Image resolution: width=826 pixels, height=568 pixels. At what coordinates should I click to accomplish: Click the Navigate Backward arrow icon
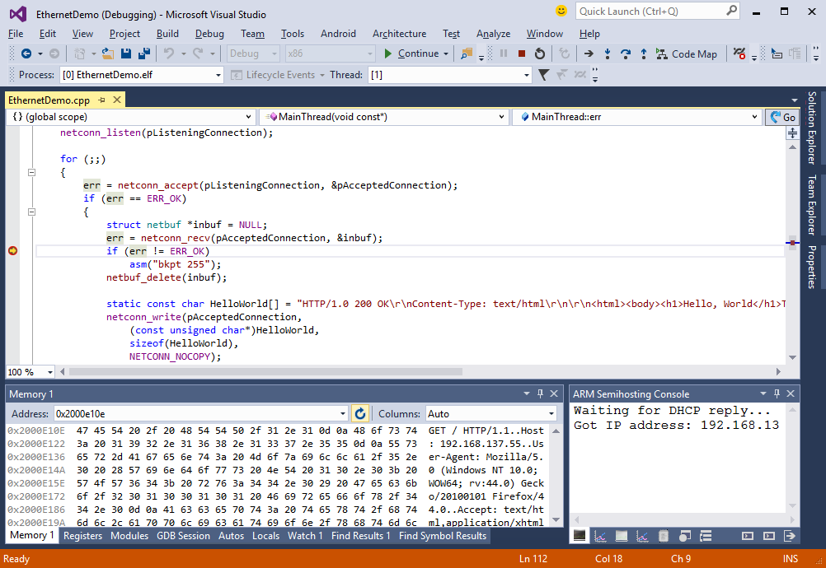pos(26,54)
